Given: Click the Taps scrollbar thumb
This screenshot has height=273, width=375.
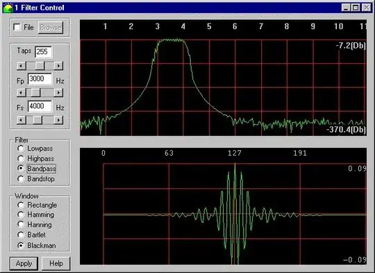Looking at the screenshot, I should coord(40,65).
